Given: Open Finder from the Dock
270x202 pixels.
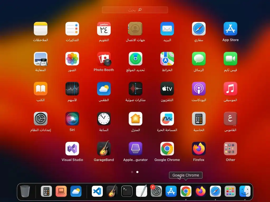Looking at the screenshot, I should (x=245, y=191).
